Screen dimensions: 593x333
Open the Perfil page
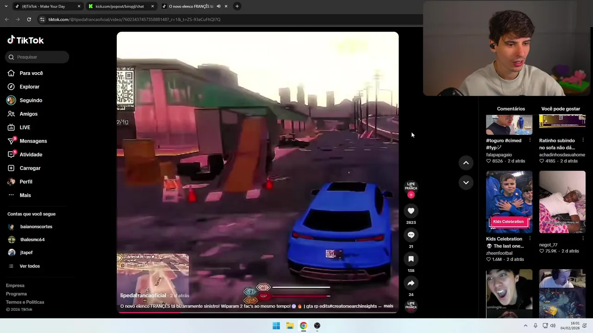tap(25, 182)
